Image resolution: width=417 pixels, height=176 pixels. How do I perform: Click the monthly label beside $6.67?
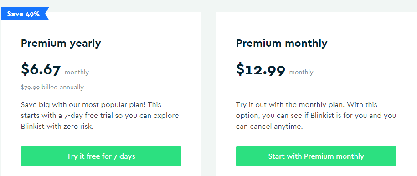[x=77, y=72]
